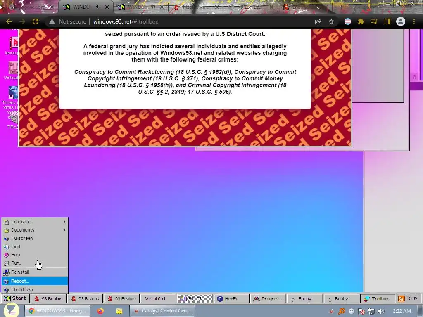Image resolution: width=423 pixels, height=317 pixels.
Task: Click the browser forward arrow
Action: click(x=22, y=21)
